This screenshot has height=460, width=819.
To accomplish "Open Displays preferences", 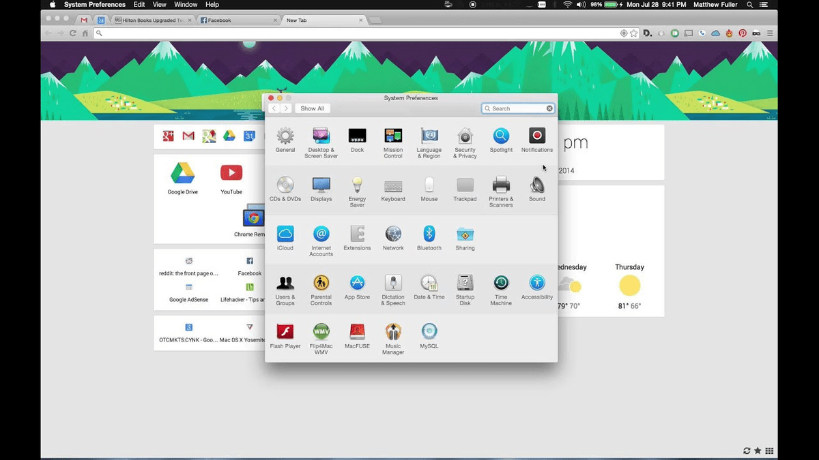I will (x=321, y=185).
